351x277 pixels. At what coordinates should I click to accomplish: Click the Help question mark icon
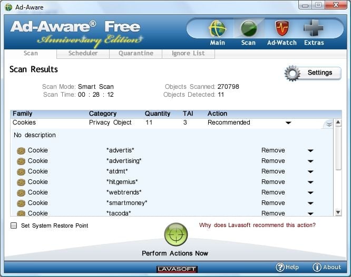click(x=280, y=267)
